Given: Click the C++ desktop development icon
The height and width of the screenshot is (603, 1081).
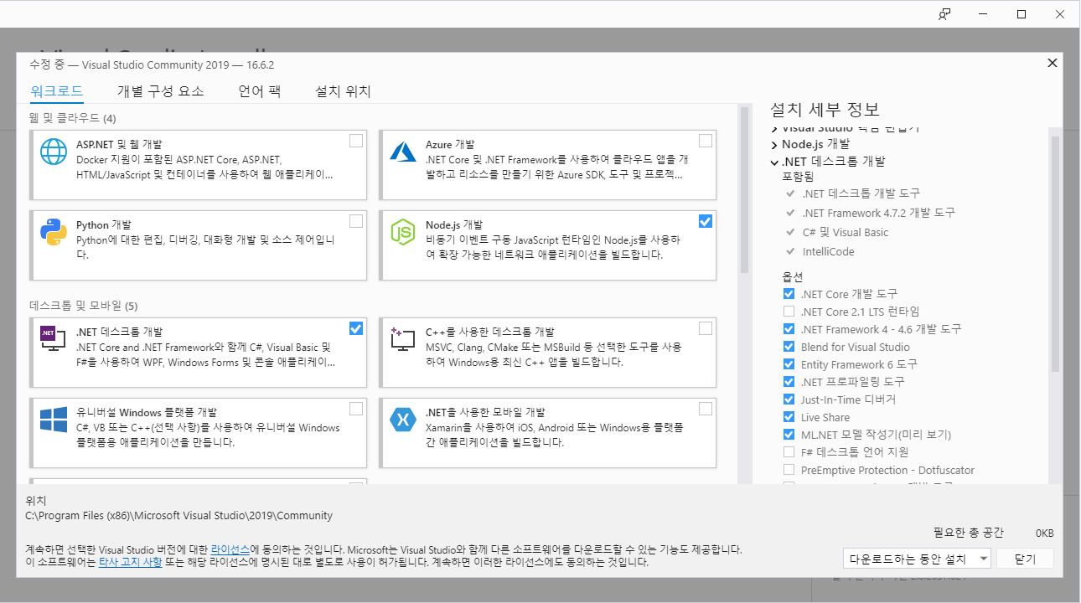Looking at the screenshot, I should tap(403, 338).
